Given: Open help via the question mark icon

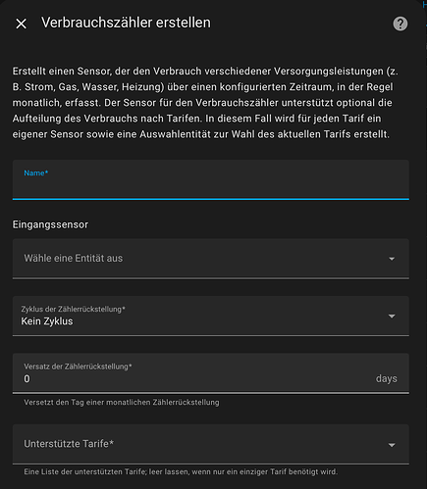Looking at the screenshot, I should click(400, 24).
